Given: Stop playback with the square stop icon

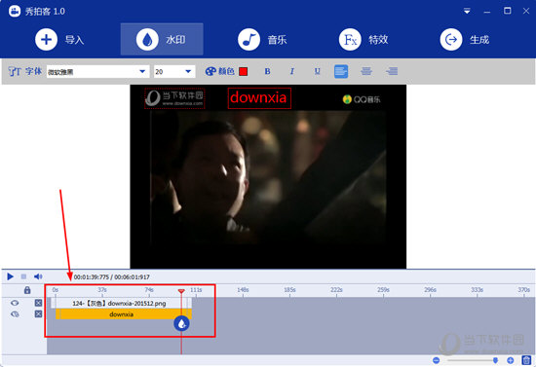Looking at the screenshot, I should 23,276.
